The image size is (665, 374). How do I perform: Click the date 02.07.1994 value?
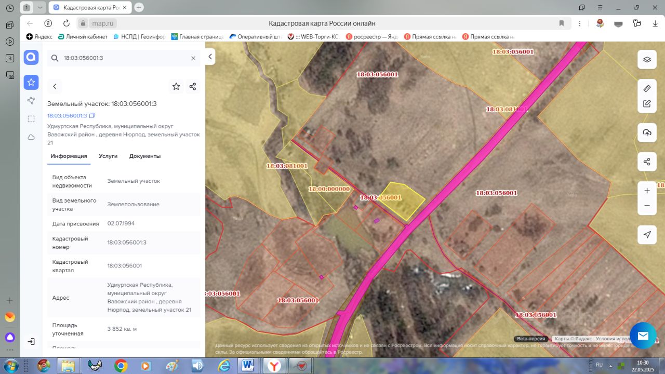[121, 223]
